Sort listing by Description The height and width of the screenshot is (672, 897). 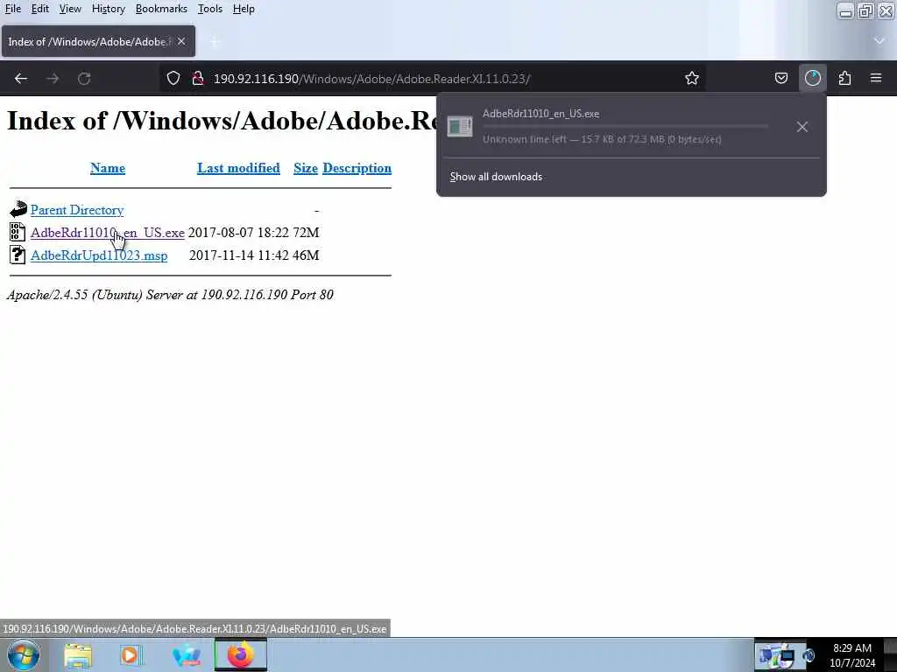357,168
